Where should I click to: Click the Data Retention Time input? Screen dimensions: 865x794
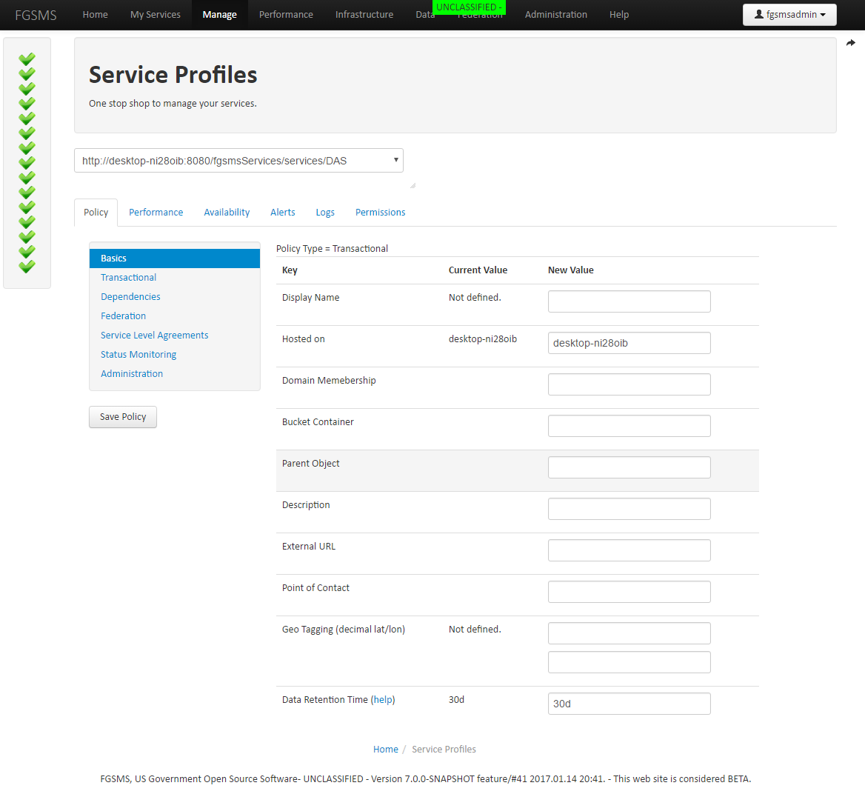629,704
